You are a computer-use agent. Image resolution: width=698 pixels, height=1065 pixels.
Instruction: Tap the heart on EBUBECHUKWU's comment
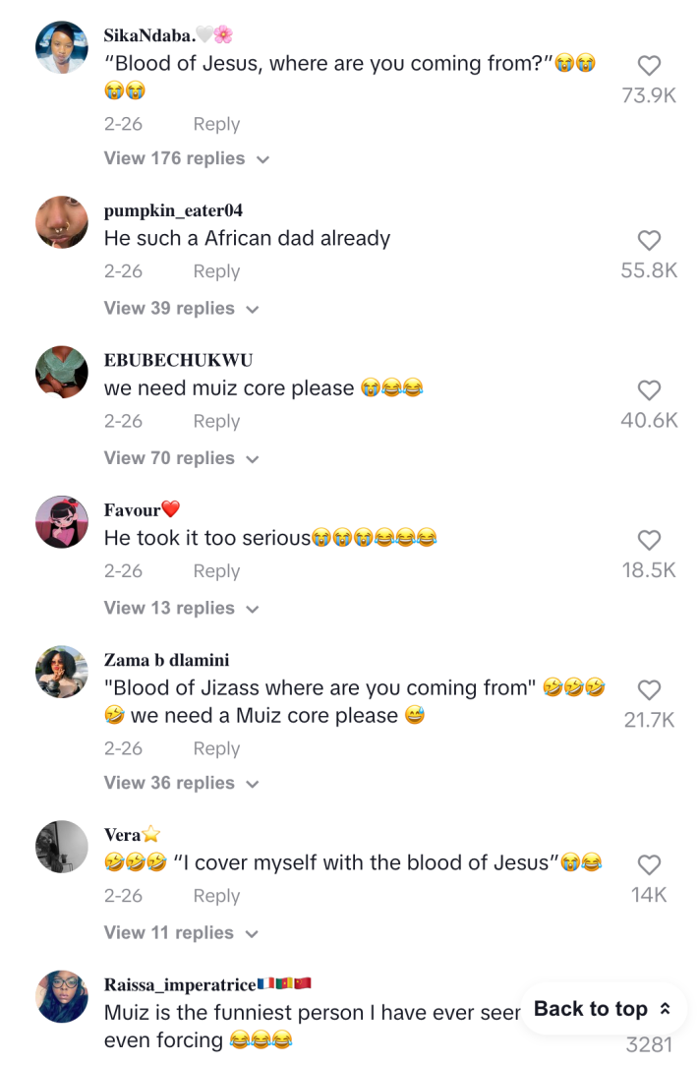649,390
